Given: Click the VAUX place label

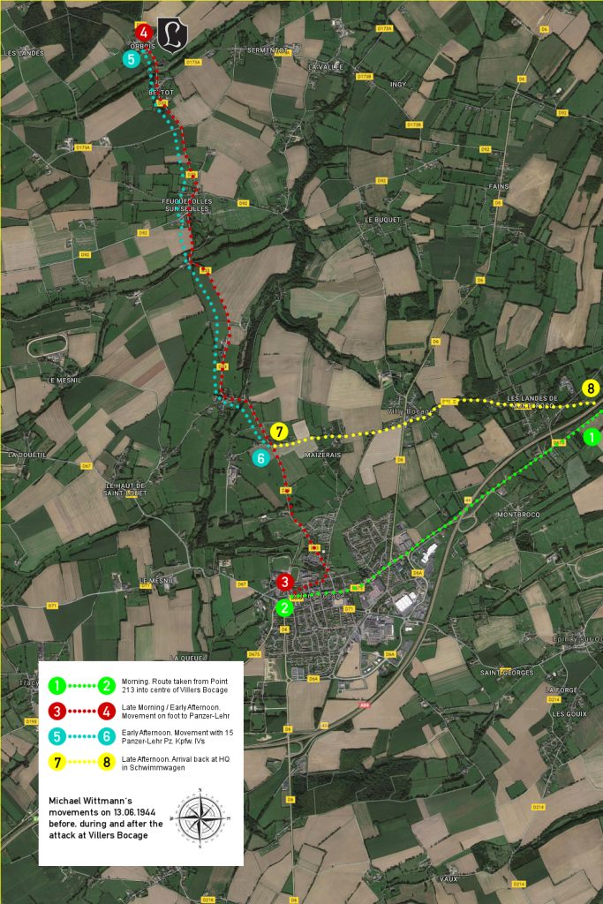Looking at the screenshot, I should (448, 879).
